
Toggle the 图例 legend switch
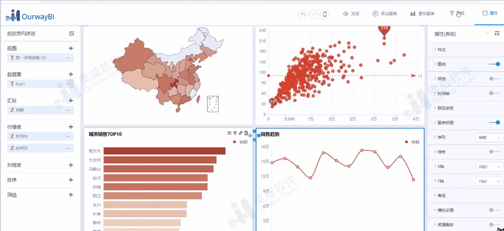pos(494,64)
